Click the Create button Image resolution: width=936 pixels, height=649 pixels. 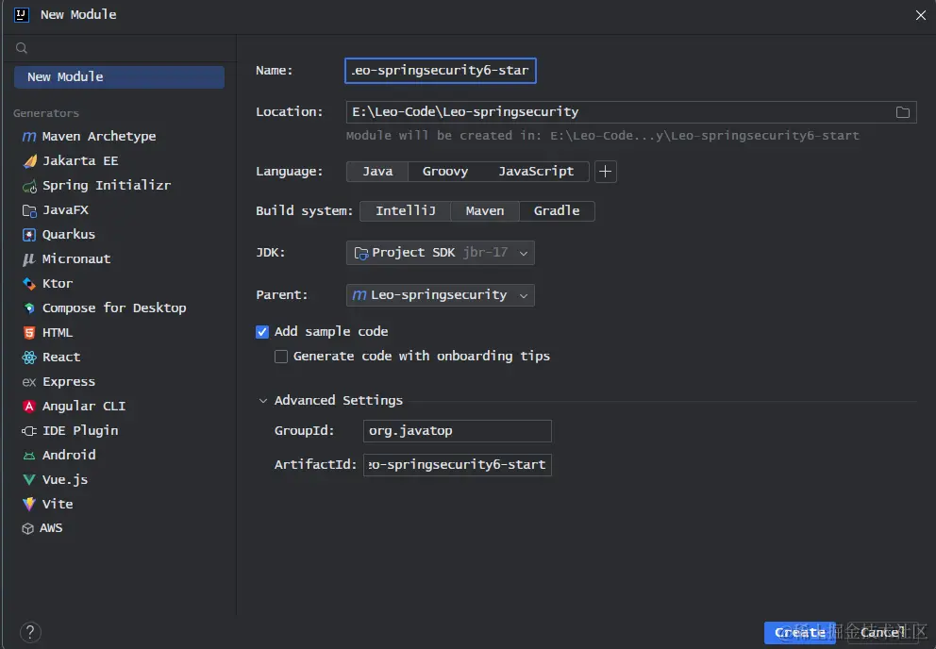pyautogui.click(x=799, y=632)
